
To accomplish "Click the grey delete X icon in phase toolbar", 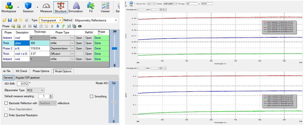I will click(24, 26).
